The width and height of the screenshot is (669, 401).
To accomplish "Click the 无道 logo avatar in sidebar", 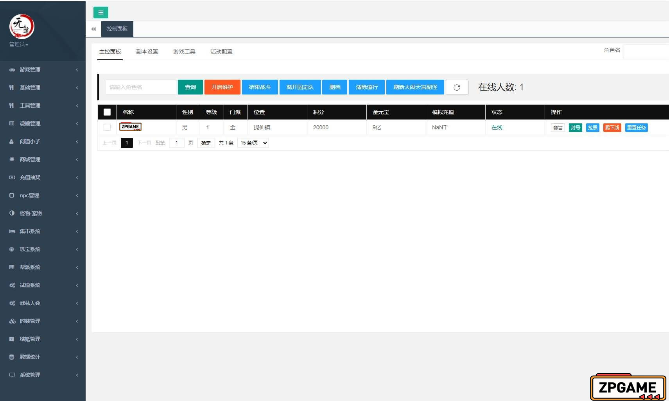I will (22, 27).
